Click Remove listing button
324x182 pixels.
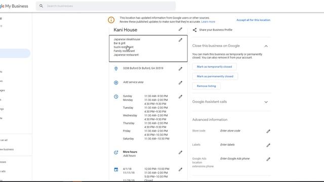206,86
